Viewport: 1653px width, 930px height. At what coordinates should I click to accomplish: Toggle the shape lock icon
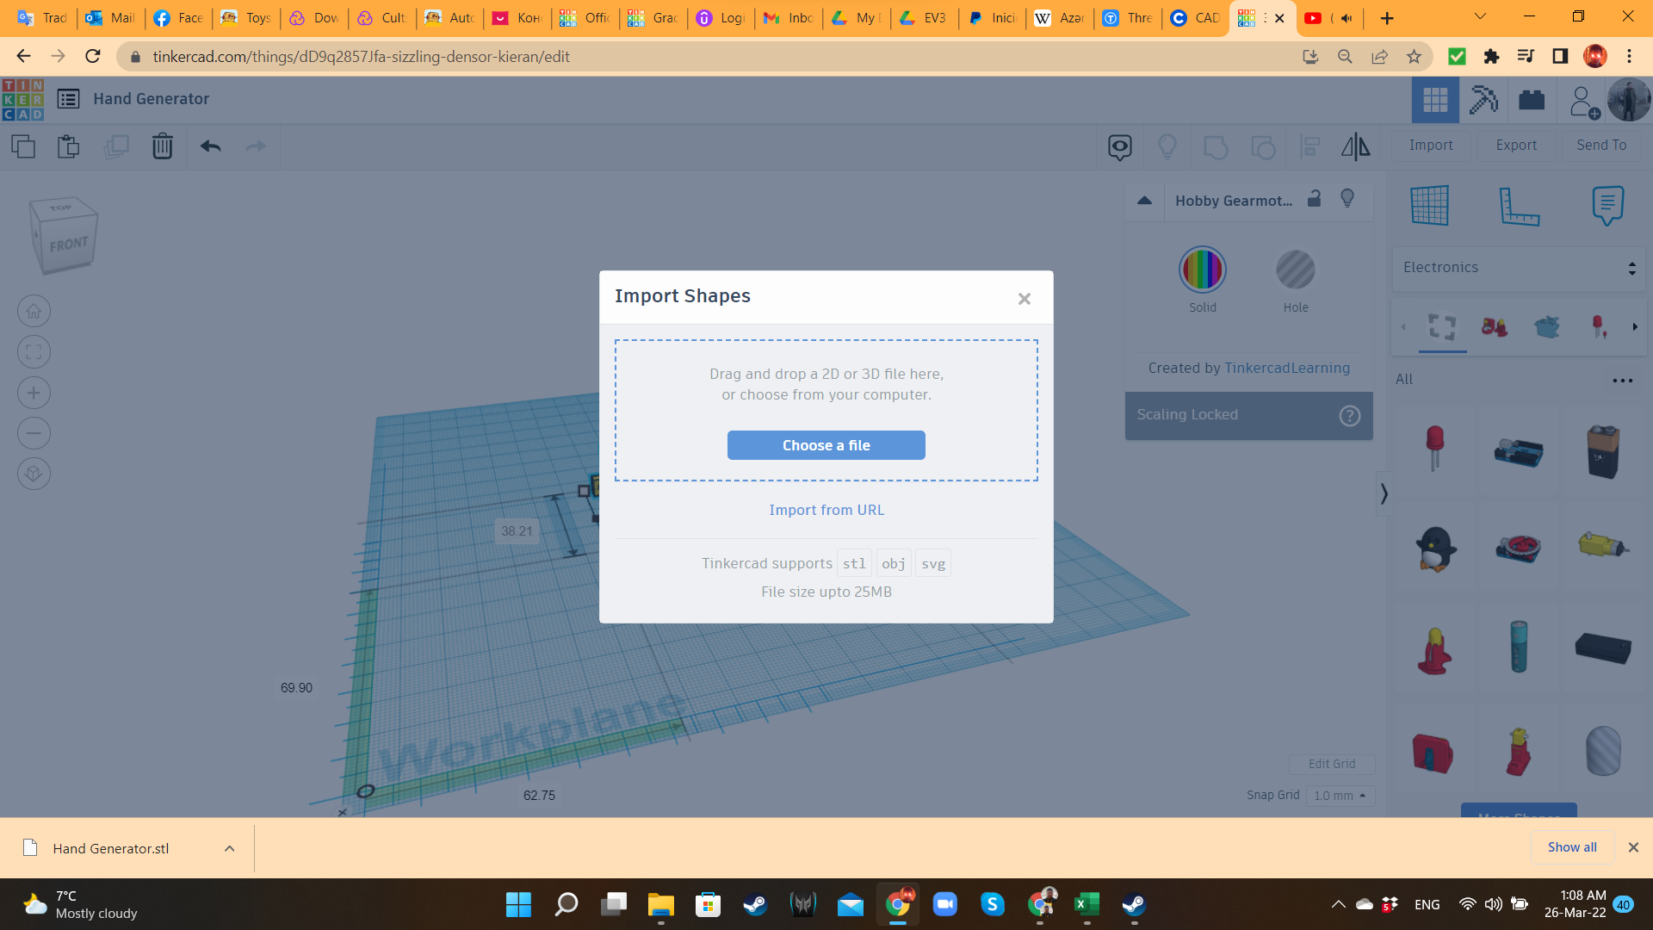coord(1314,199)
